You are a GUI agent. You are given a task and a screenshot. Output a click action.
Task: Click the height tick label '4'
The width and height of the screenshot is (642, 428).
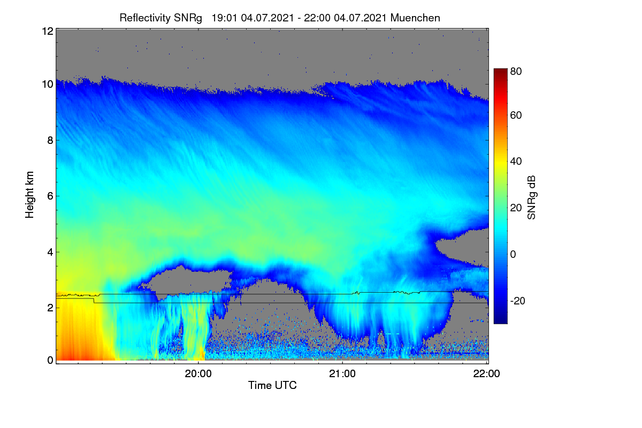coord(50,252)
